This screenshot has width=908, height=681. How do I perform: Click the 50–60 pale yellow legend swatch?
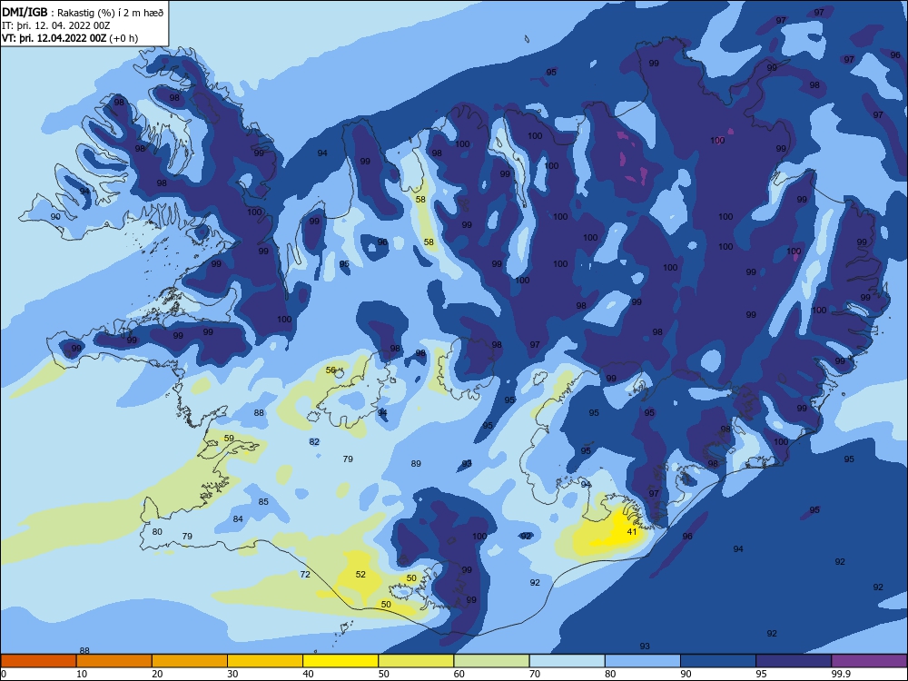pyautogui.click(x=416, y=661)
